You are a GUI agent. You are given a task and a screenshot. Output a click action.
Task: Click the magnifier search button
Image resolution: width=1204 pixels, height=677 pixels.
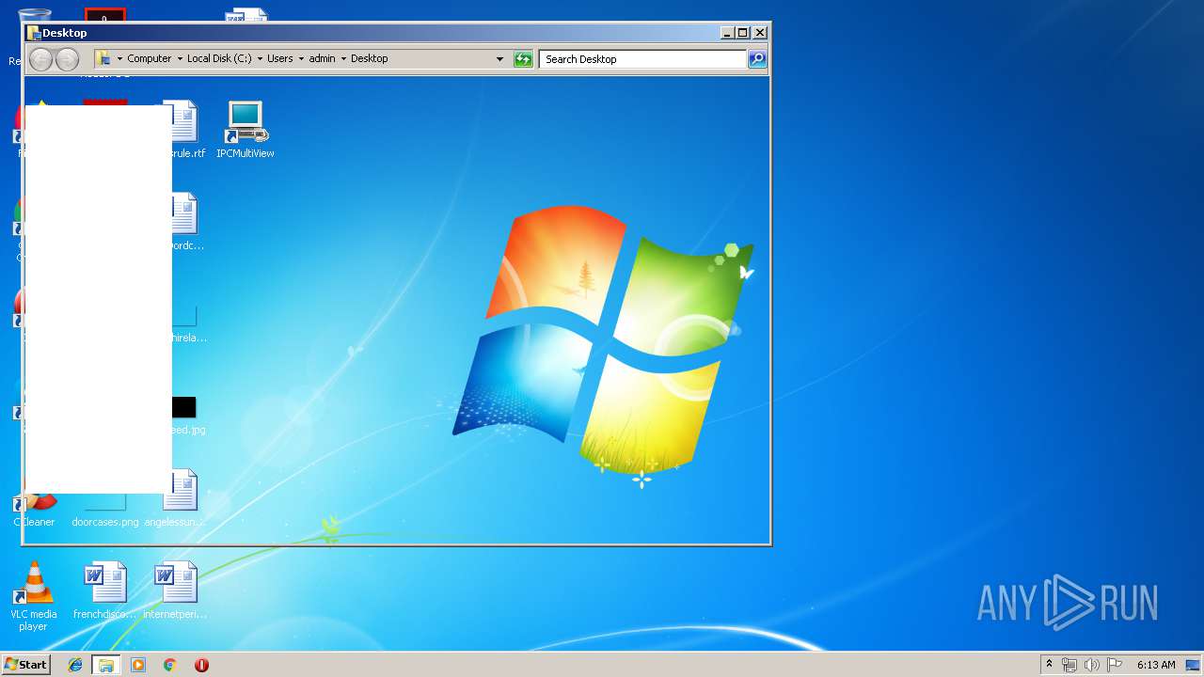(757, 59)
